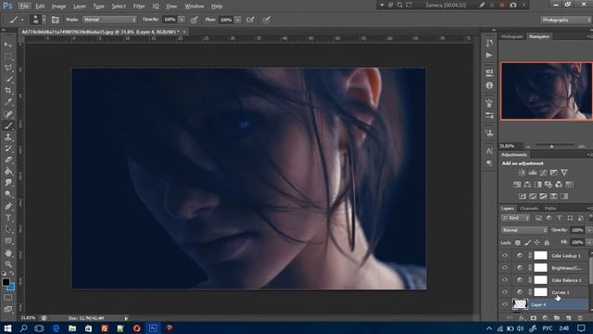
Task: Select the Eraser tool
Action: [x=8, y=160]
